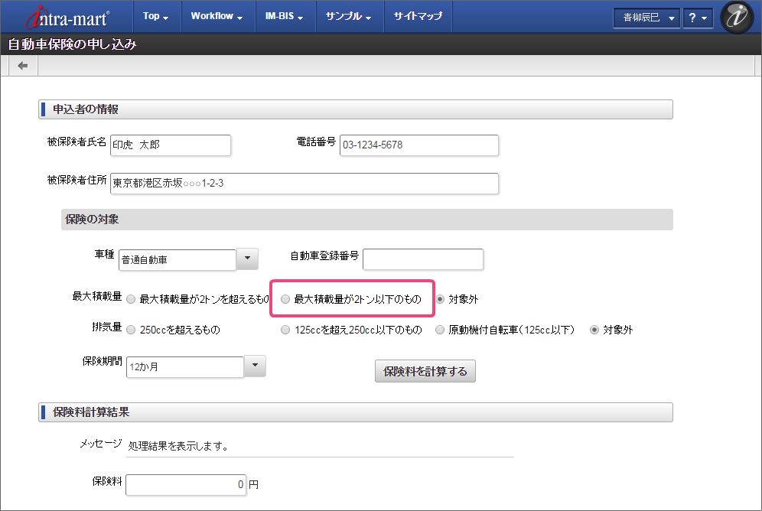Viewport: 762px width, 511px height.
Task: Open the サンプル menu
Action: (x=349, y=16)
